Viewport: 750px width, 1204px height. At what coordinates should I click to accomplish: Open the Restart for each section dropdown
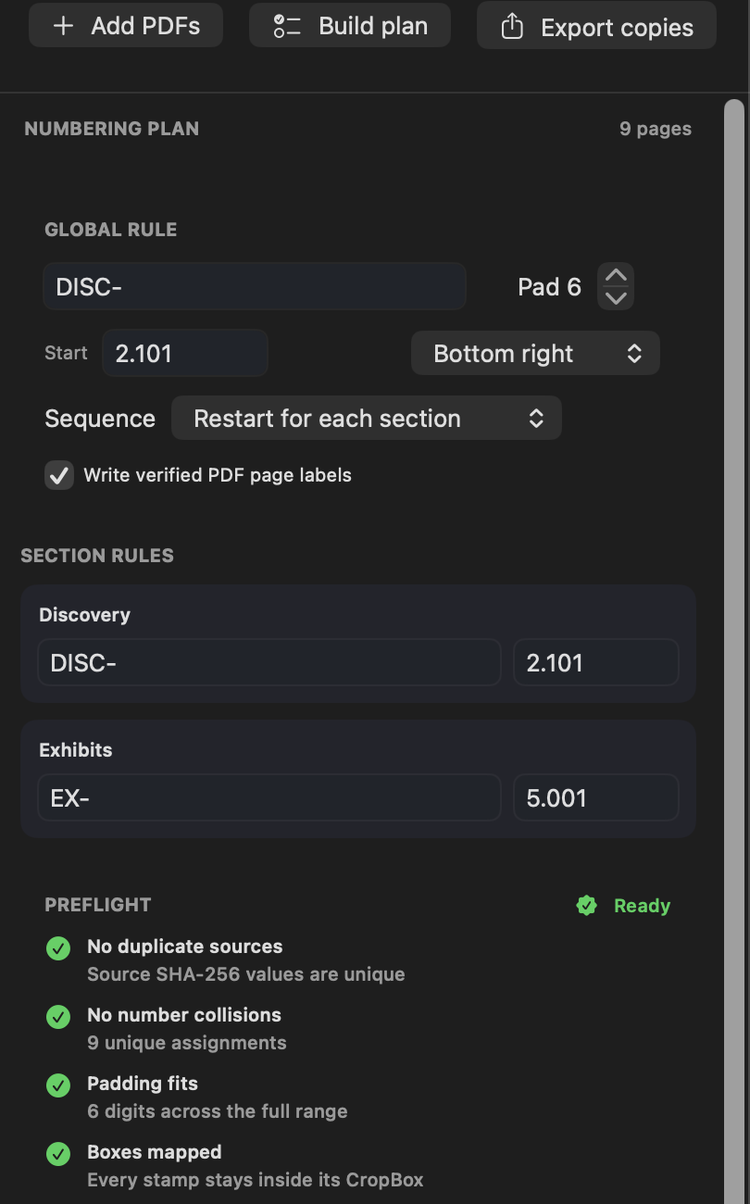367,418
